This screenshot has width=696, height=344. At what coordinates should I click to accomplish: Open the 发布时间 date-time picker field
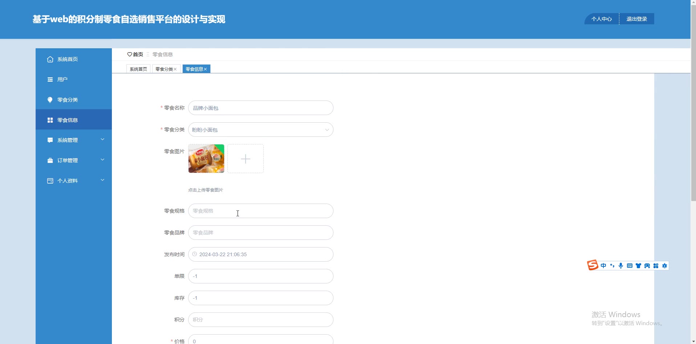261,254
